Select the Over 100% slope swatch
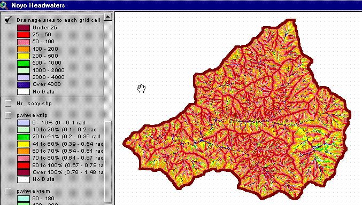The height and width of the screenshot is (205, 362). pos(24,172)
